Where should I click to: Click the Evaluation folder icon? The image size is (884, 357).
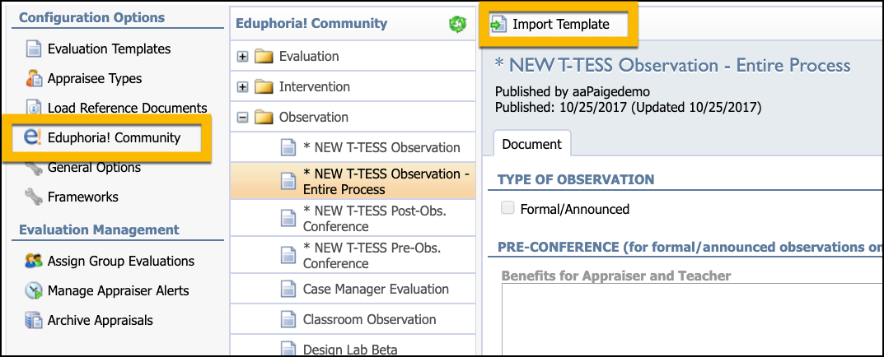263,57
